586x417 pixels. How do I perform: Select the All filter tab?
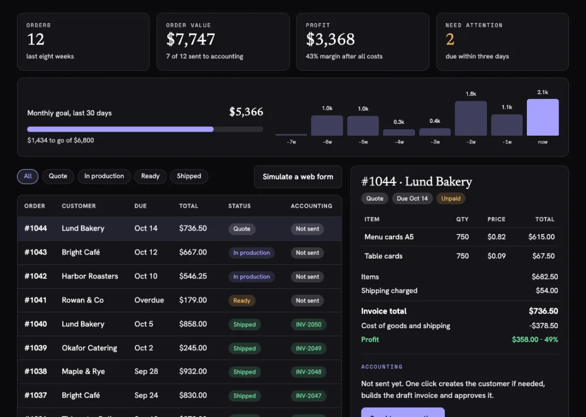click(28, 177)
